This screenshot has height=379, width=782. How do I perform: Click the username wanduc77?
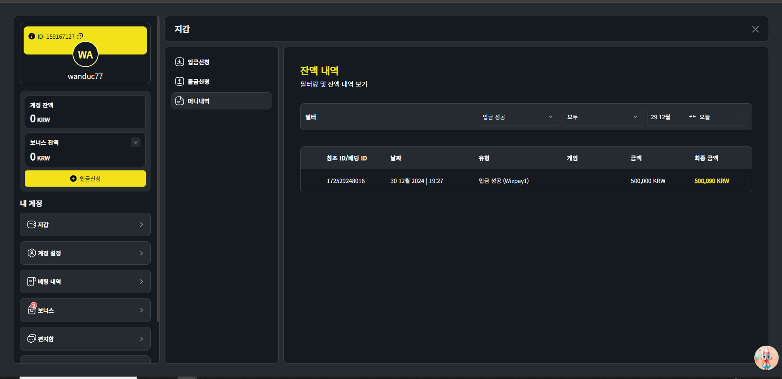(x=85, y=76)
